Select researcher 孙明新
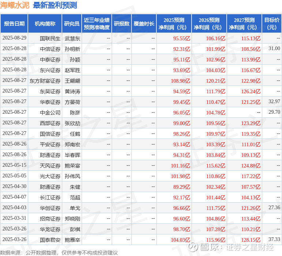282x256 pixels. 72,49
